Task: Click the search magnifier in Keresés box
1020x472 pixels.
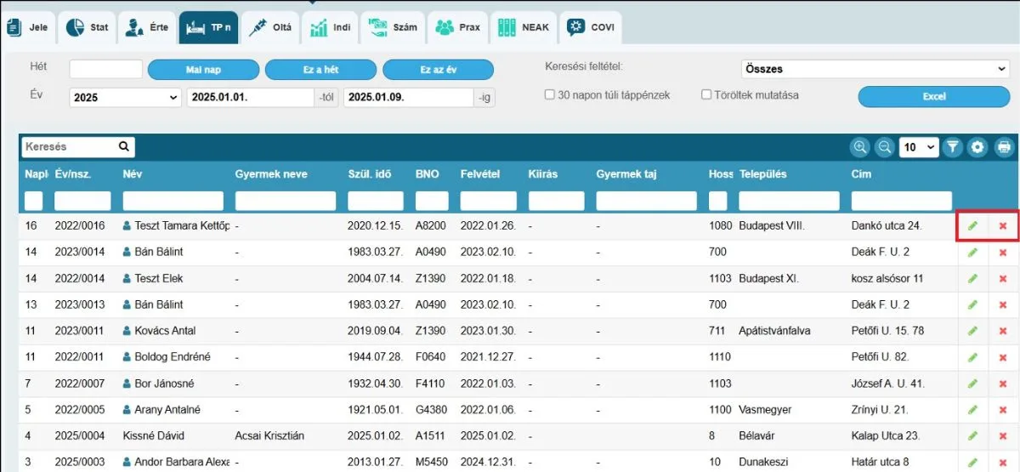Action: point(124,147)
